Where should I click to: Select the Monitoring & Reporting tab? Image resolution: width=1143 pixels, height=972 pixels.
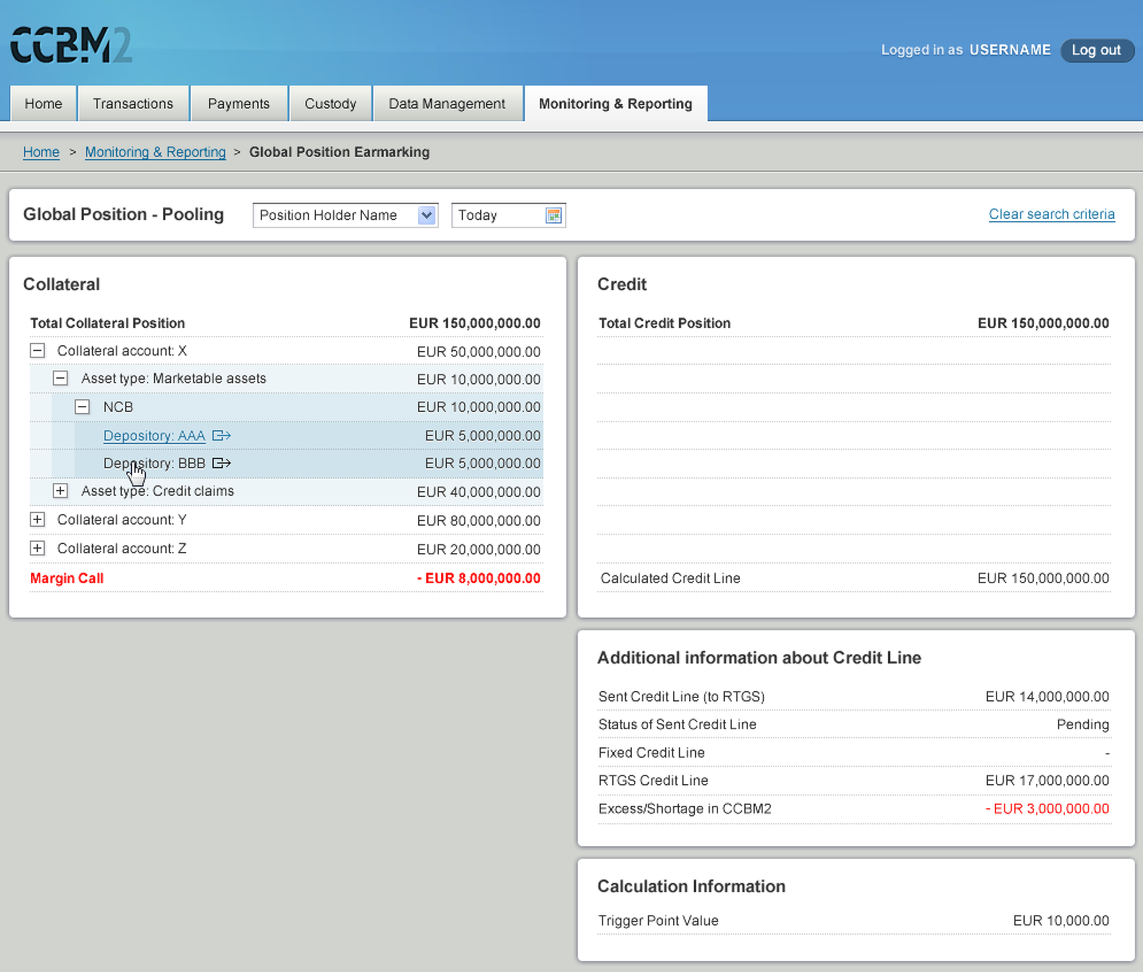616,104
